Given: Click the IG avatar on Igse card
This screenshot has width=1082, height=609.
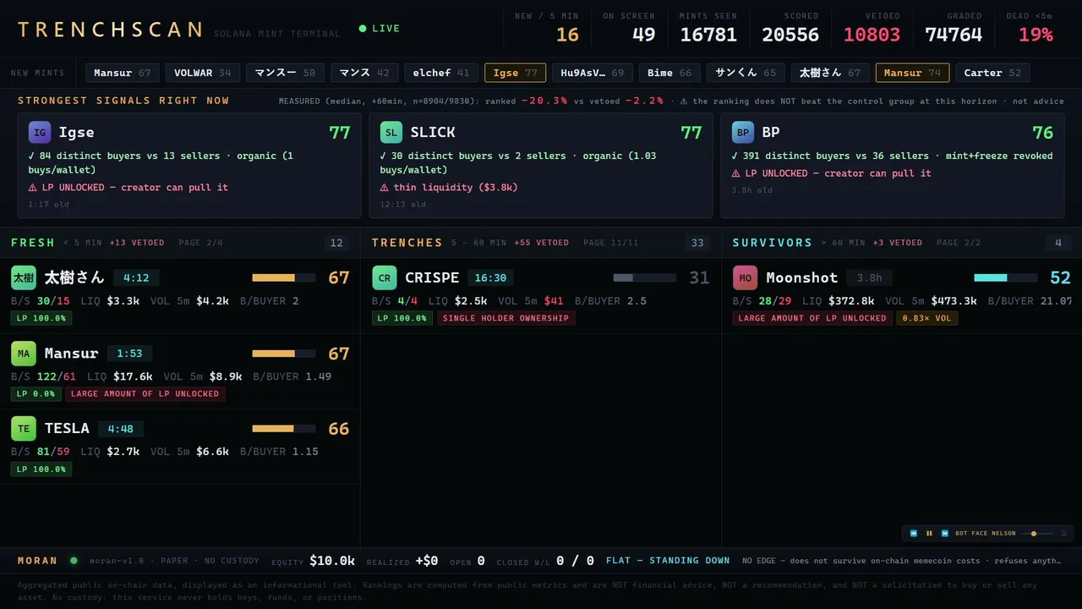Looking at the screenshot, I should (40, 132).
